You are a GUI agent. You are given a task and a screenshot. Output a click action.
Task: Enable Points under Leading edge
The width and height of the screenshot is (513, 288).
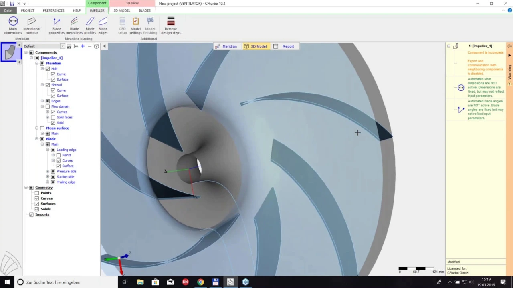click(x=59, y=155)
